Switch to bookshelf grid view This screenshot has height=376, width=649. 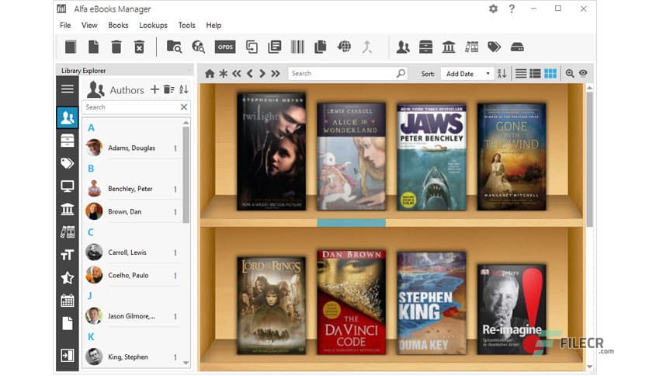tap(550, 74)
